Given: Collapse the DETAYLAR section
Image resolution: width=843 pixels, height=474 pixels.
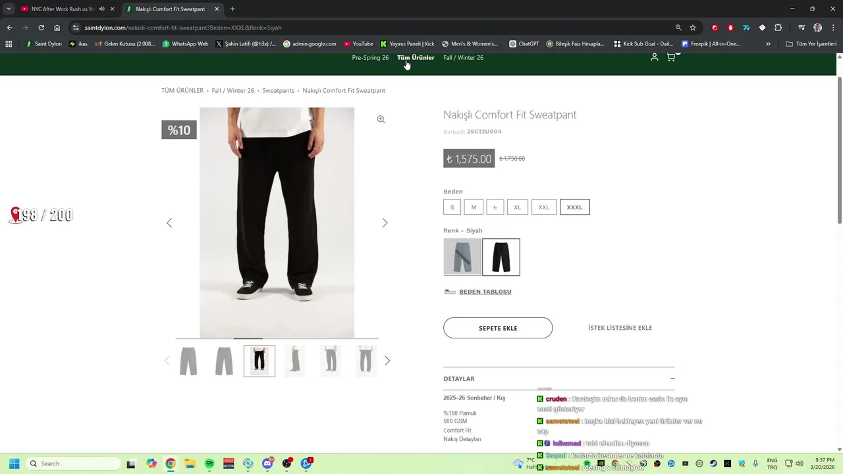Looking at the screenshot, I should tap(672, 379).
